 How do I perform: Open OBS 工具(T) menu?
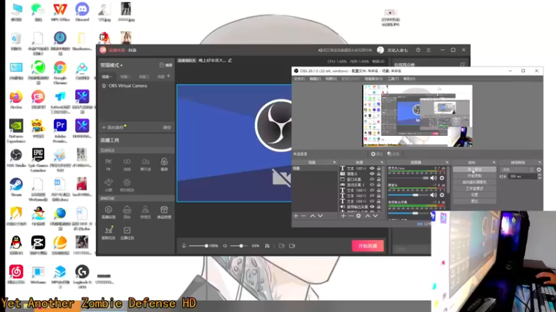tap(393, 79)
